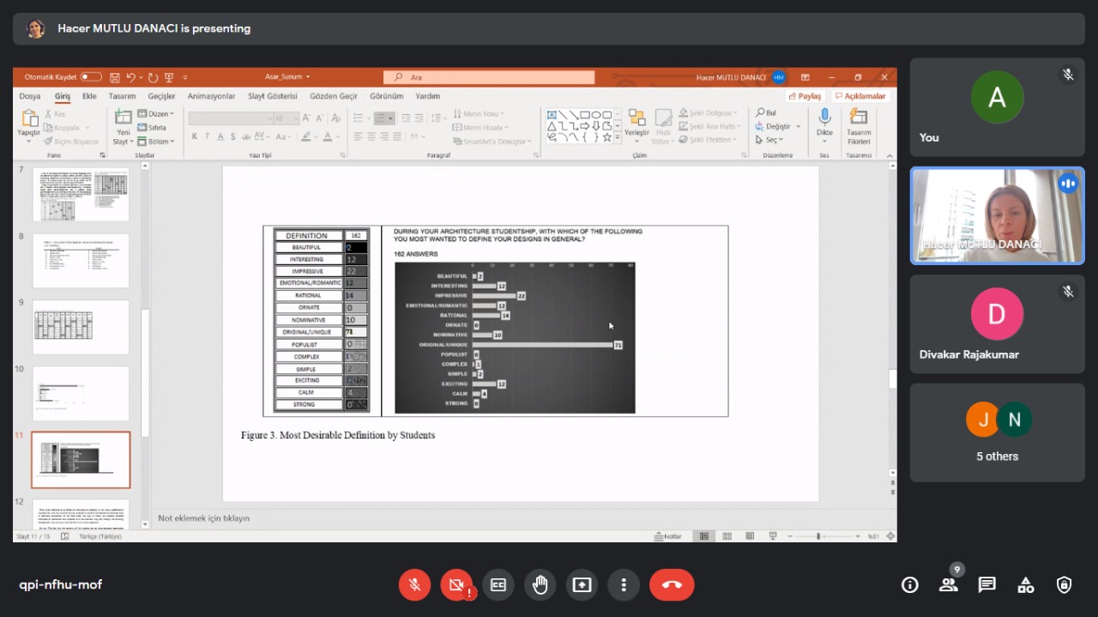The image size is (1098, 617).
Task: Click the Notlar notes button
Action: [667, 536]
